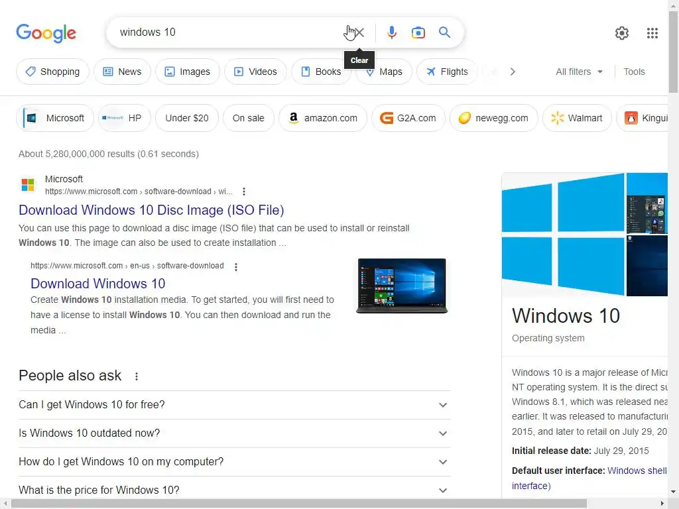Open People also ask options menu
The height and width of the screenshot is (509, 679).
(x=137, y=376)
